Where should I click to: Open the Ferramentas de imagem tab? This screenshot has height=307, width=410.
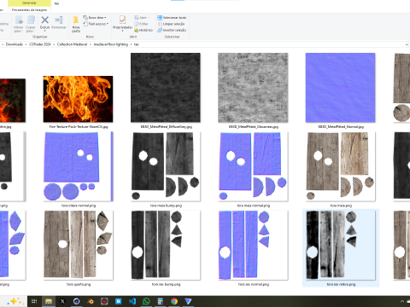[x=29, y=10]
